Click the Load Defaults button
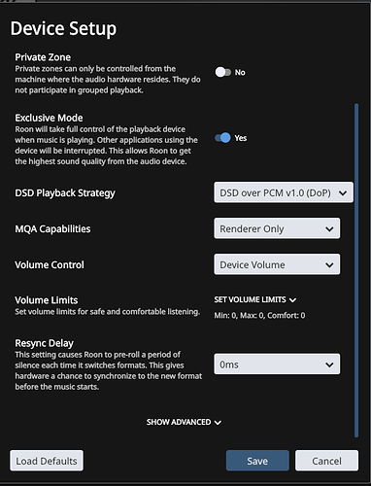The image size is (371, 486). coord(47,461)
